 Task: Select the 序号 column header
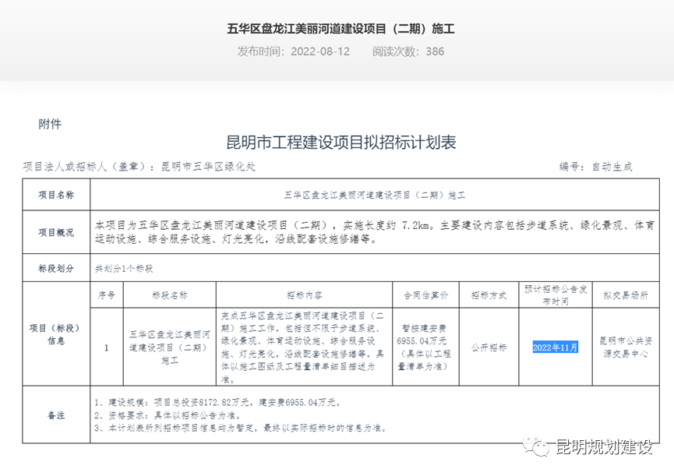[105, 294]
